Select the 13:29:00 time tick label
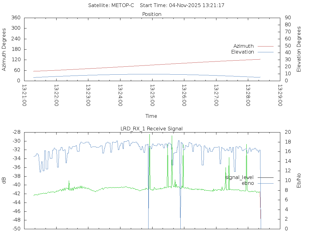The image size is (313, 235). (x=280, y=95)
